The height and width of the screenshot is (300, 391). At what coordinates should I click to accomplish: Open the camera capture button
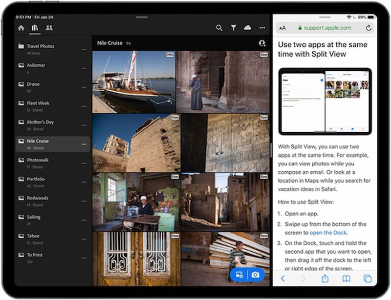coord(256,275)
